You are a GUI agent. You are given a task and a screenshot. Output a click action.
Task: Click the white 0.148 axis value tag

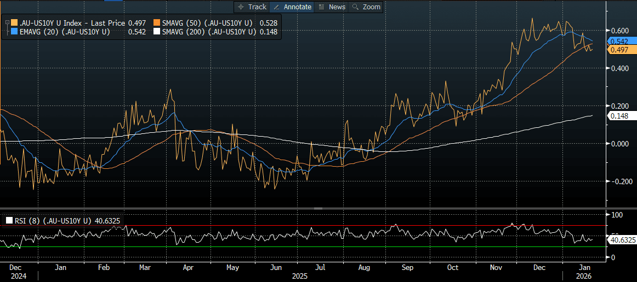click(618, 116)
